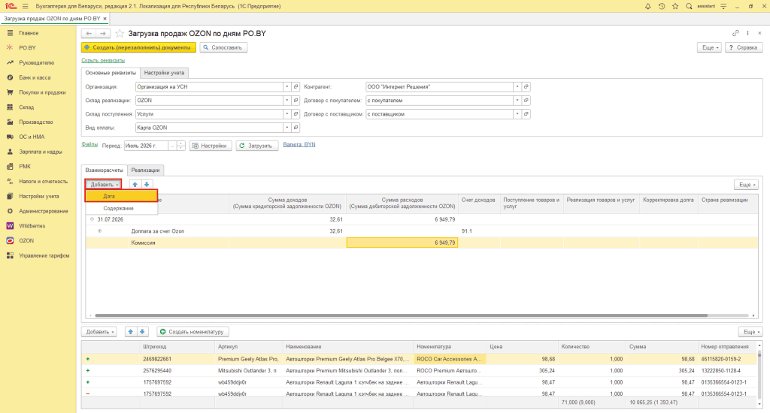This screenshot has height=413, width=770.
Task: Click Настройки button near period
Action: [211, 146]
